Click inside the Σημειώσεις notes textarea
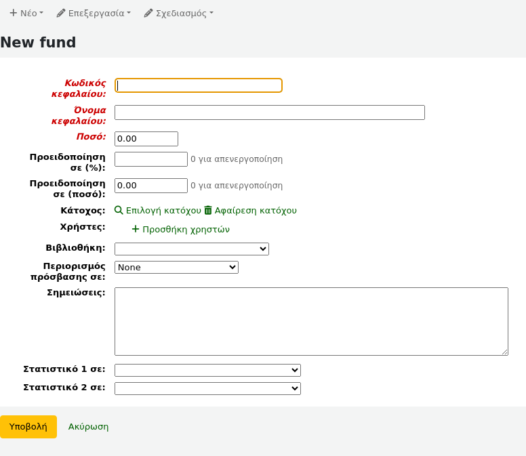This screenshot has height=456, width=526. pos(311,321)
